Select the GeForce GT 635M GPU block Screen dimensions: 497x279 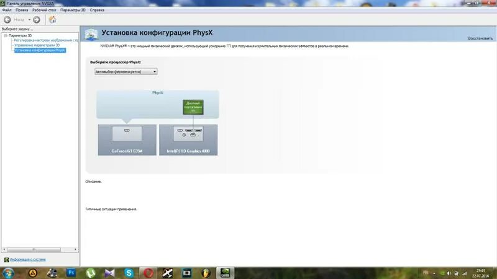click(127, 140)
